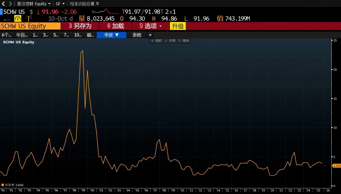Activate the 缩放 zoom tool
341x194 pixels.
coord(184,41)
